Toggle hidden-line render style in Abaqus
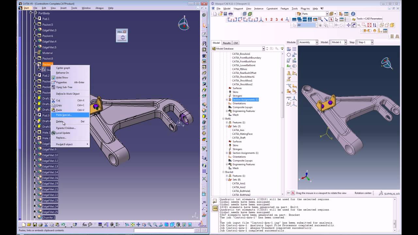The width and height of the screenshot is (418, 235). click(x=387, y=25)
